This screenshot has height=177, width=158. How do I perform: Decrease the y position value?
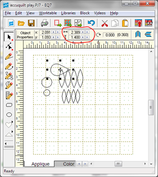(53, 37)
